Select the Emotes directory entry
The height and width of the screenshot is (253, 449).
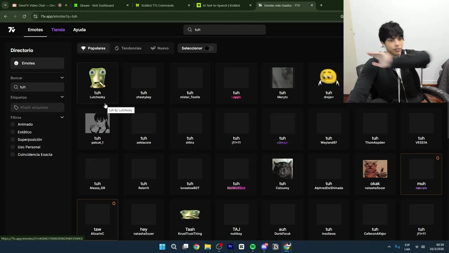click(x=37, y=63)
